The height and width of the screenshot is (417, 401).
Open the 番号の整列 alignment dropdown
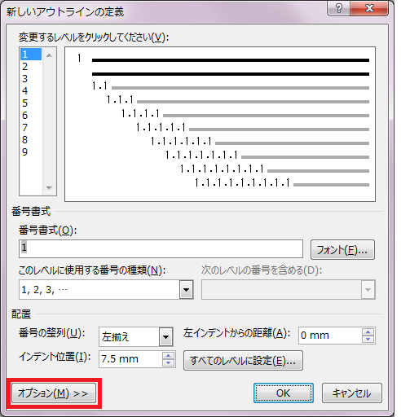coord(165,337)
